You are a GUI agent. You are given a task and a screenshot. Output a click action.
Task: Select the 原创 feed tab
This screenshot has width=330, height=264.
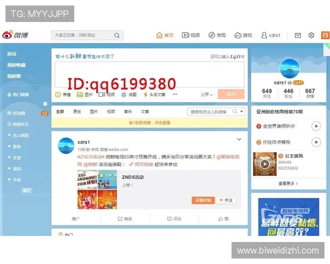pyautogui.click(x=77, y=112)
